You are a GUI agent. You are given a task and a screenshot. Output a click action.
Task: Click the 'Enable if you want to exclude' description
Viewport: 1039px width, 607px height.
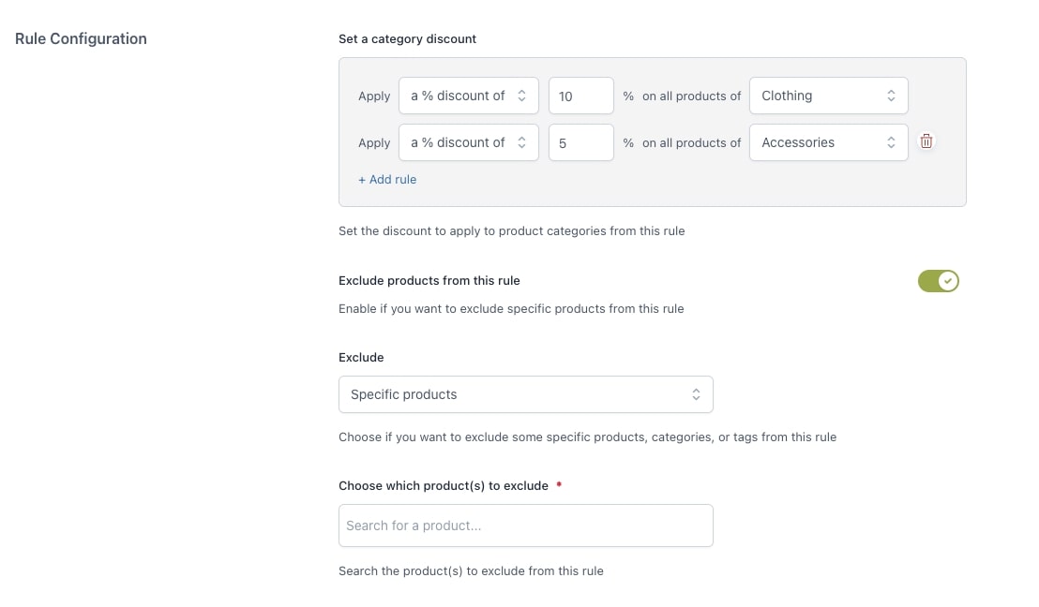pos(511,308)
